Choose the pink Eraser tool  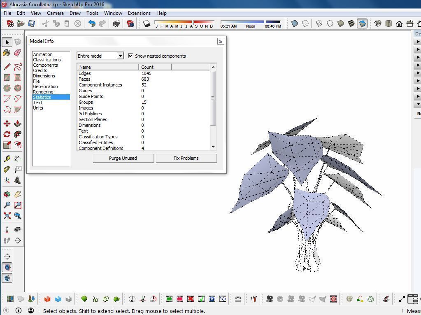tap(18, 53)
